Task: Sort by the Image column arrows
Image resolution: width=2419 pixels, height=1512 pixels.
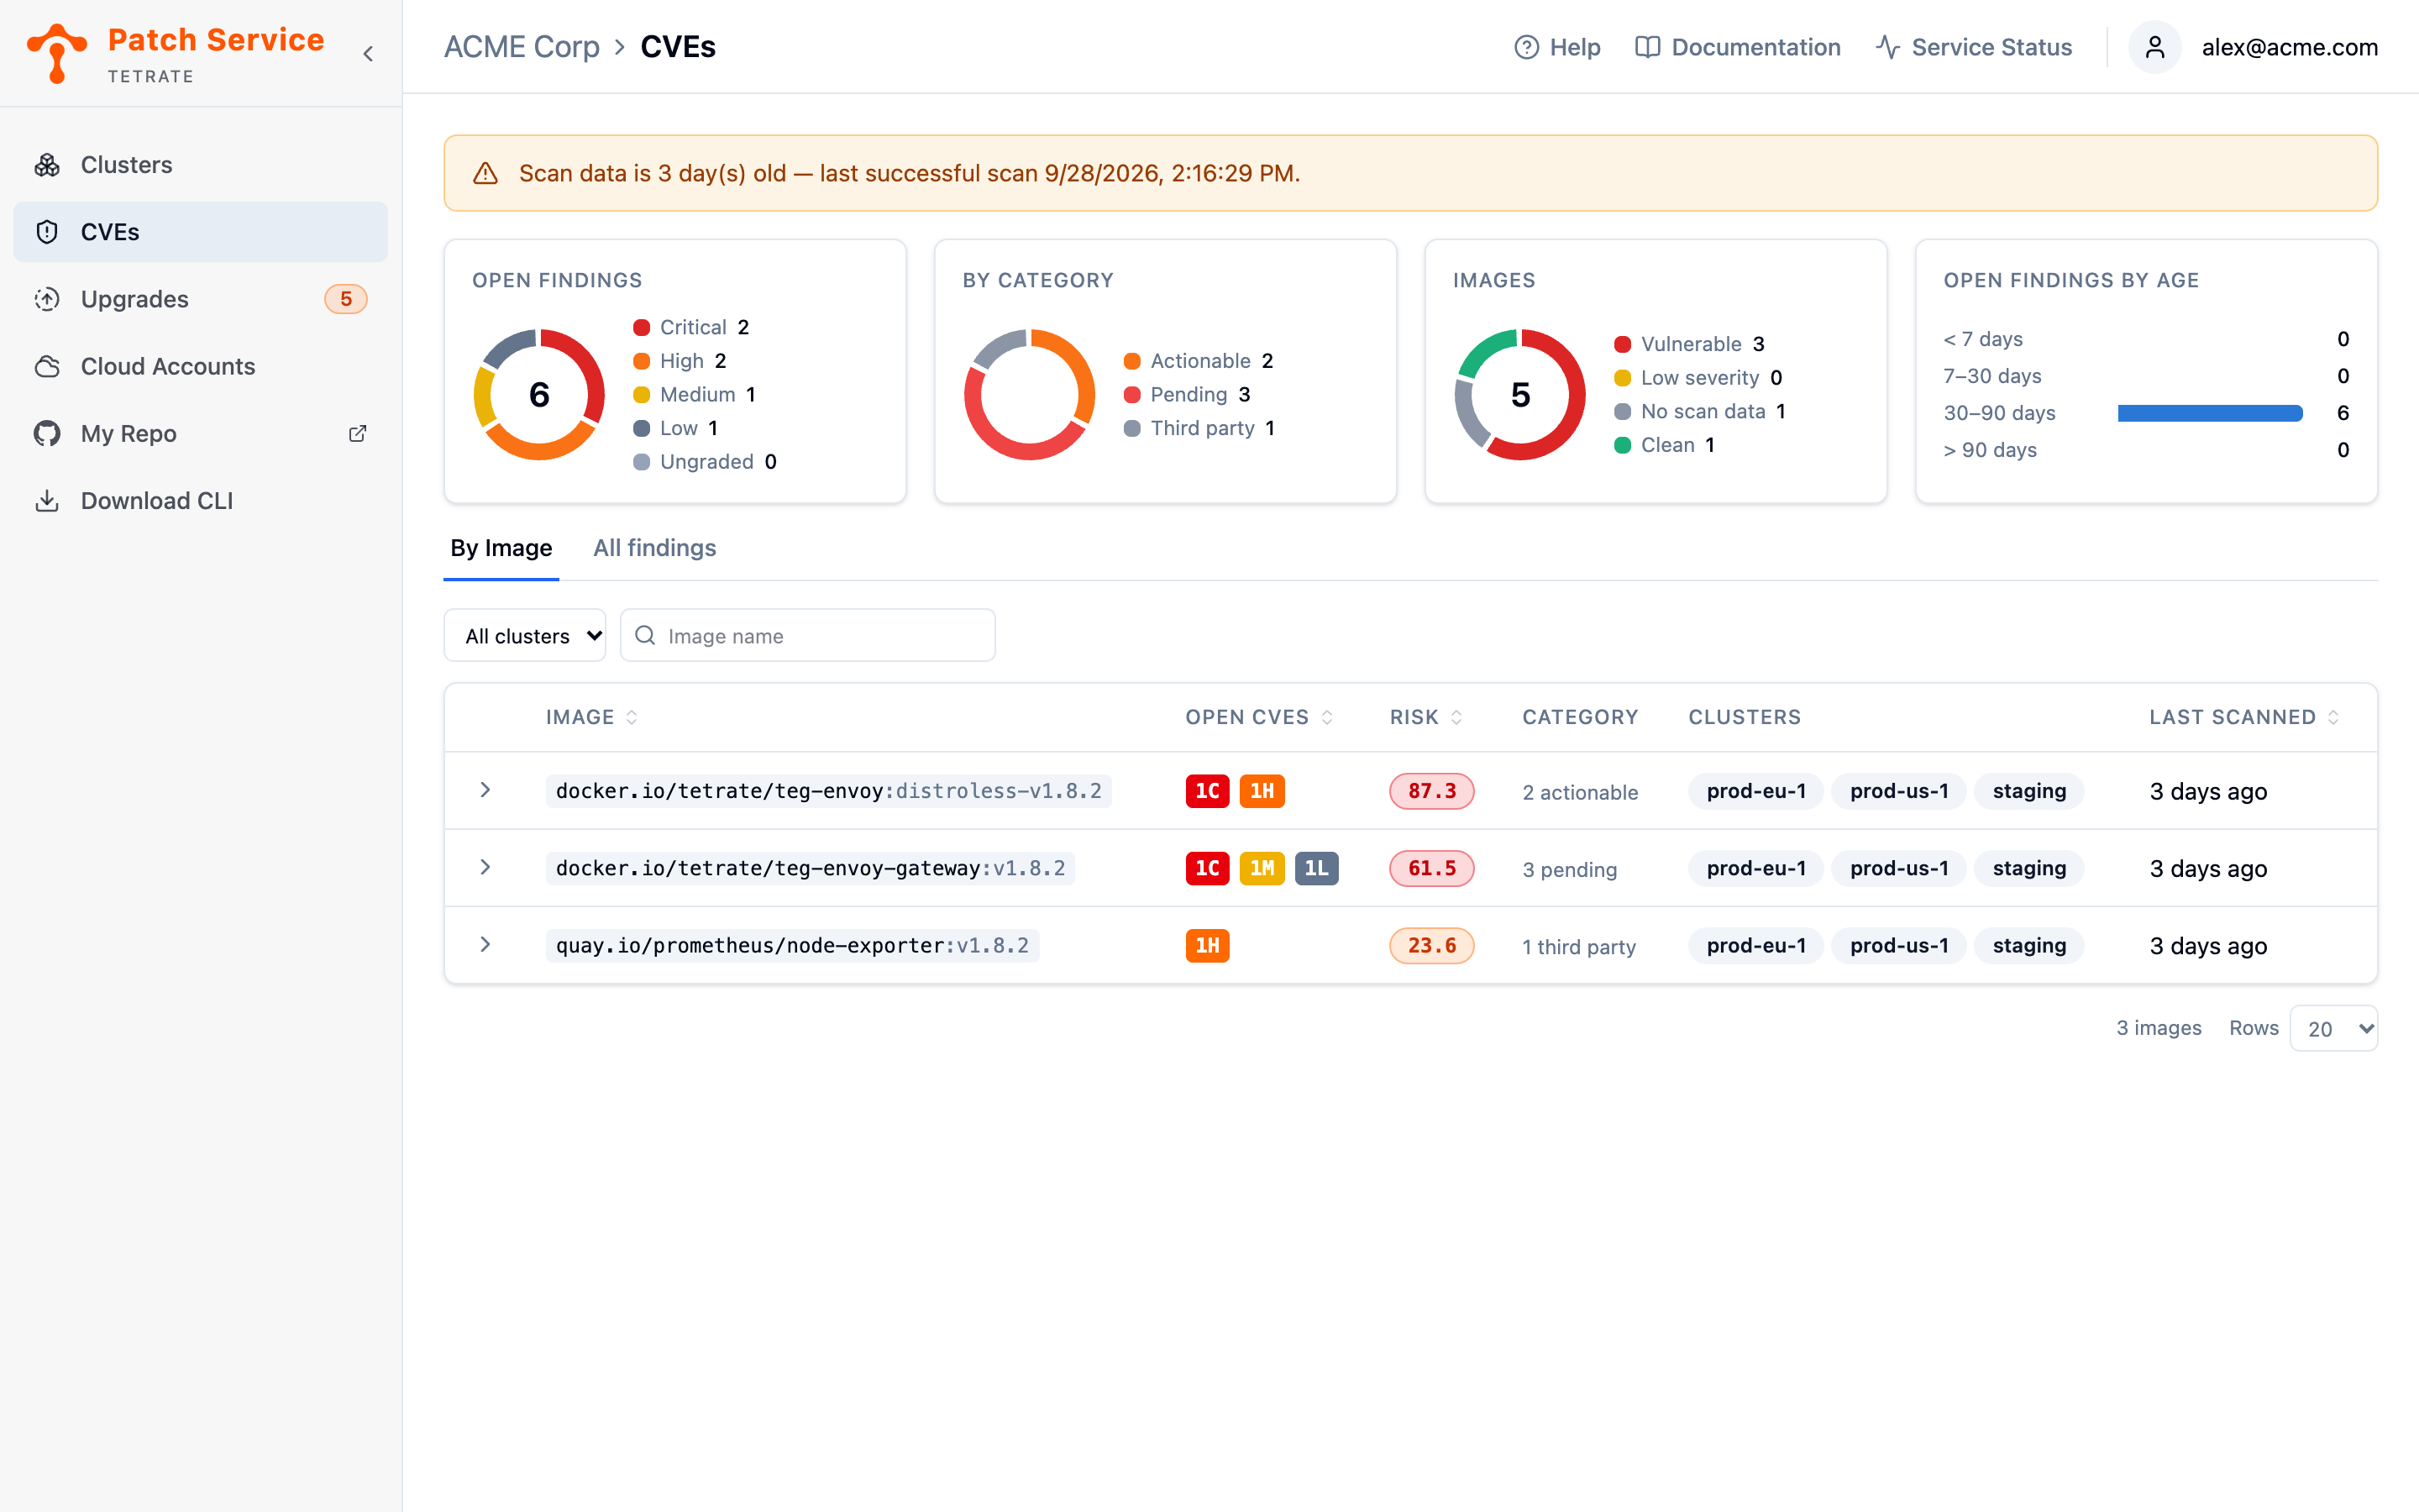Action: click(x=632, y=717)
